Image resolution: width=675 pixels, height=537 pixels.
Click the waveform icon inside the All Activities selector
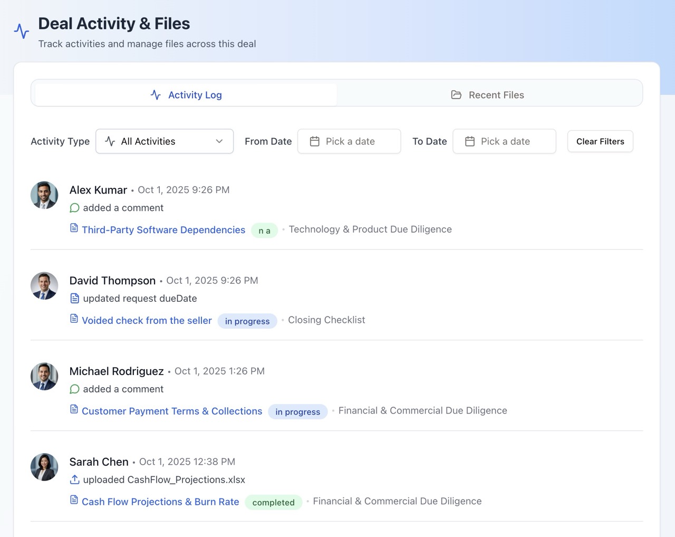(109, 141)
